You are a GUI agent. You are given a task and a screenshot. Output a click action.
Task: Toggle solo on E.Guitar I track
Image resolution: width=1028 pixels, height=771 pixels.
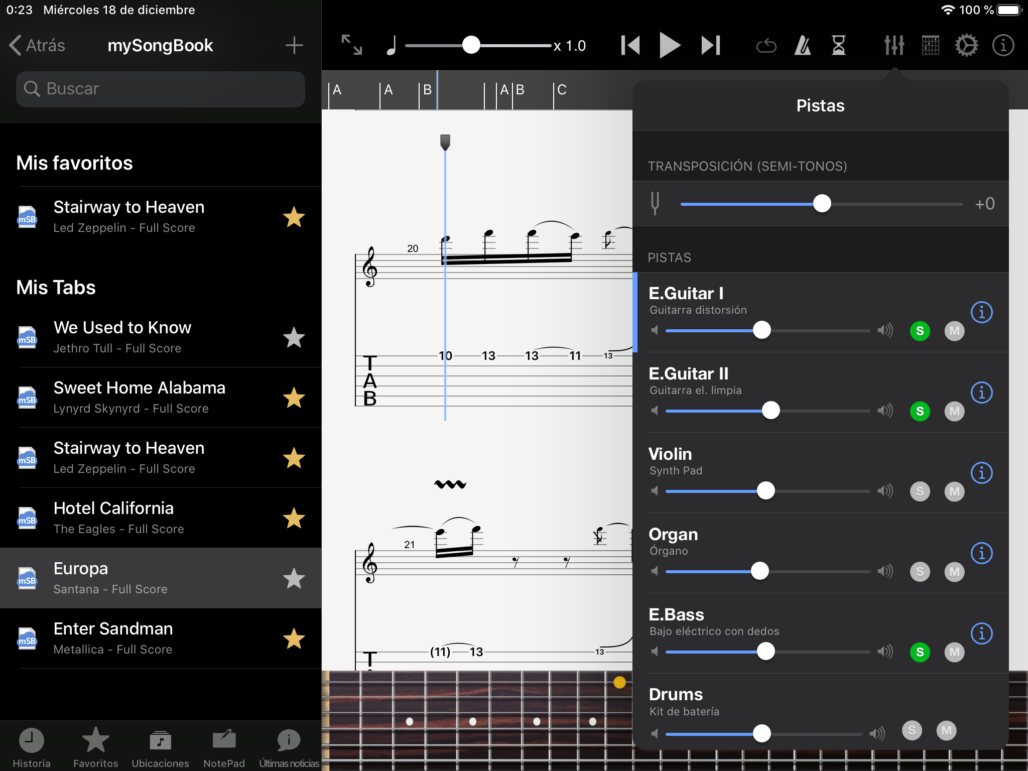(920, 331)
